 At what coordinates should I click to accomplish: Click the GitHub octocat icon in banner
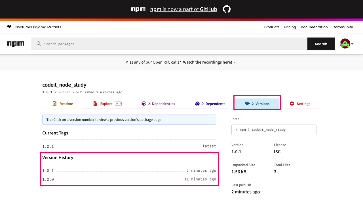pos(227,9)
